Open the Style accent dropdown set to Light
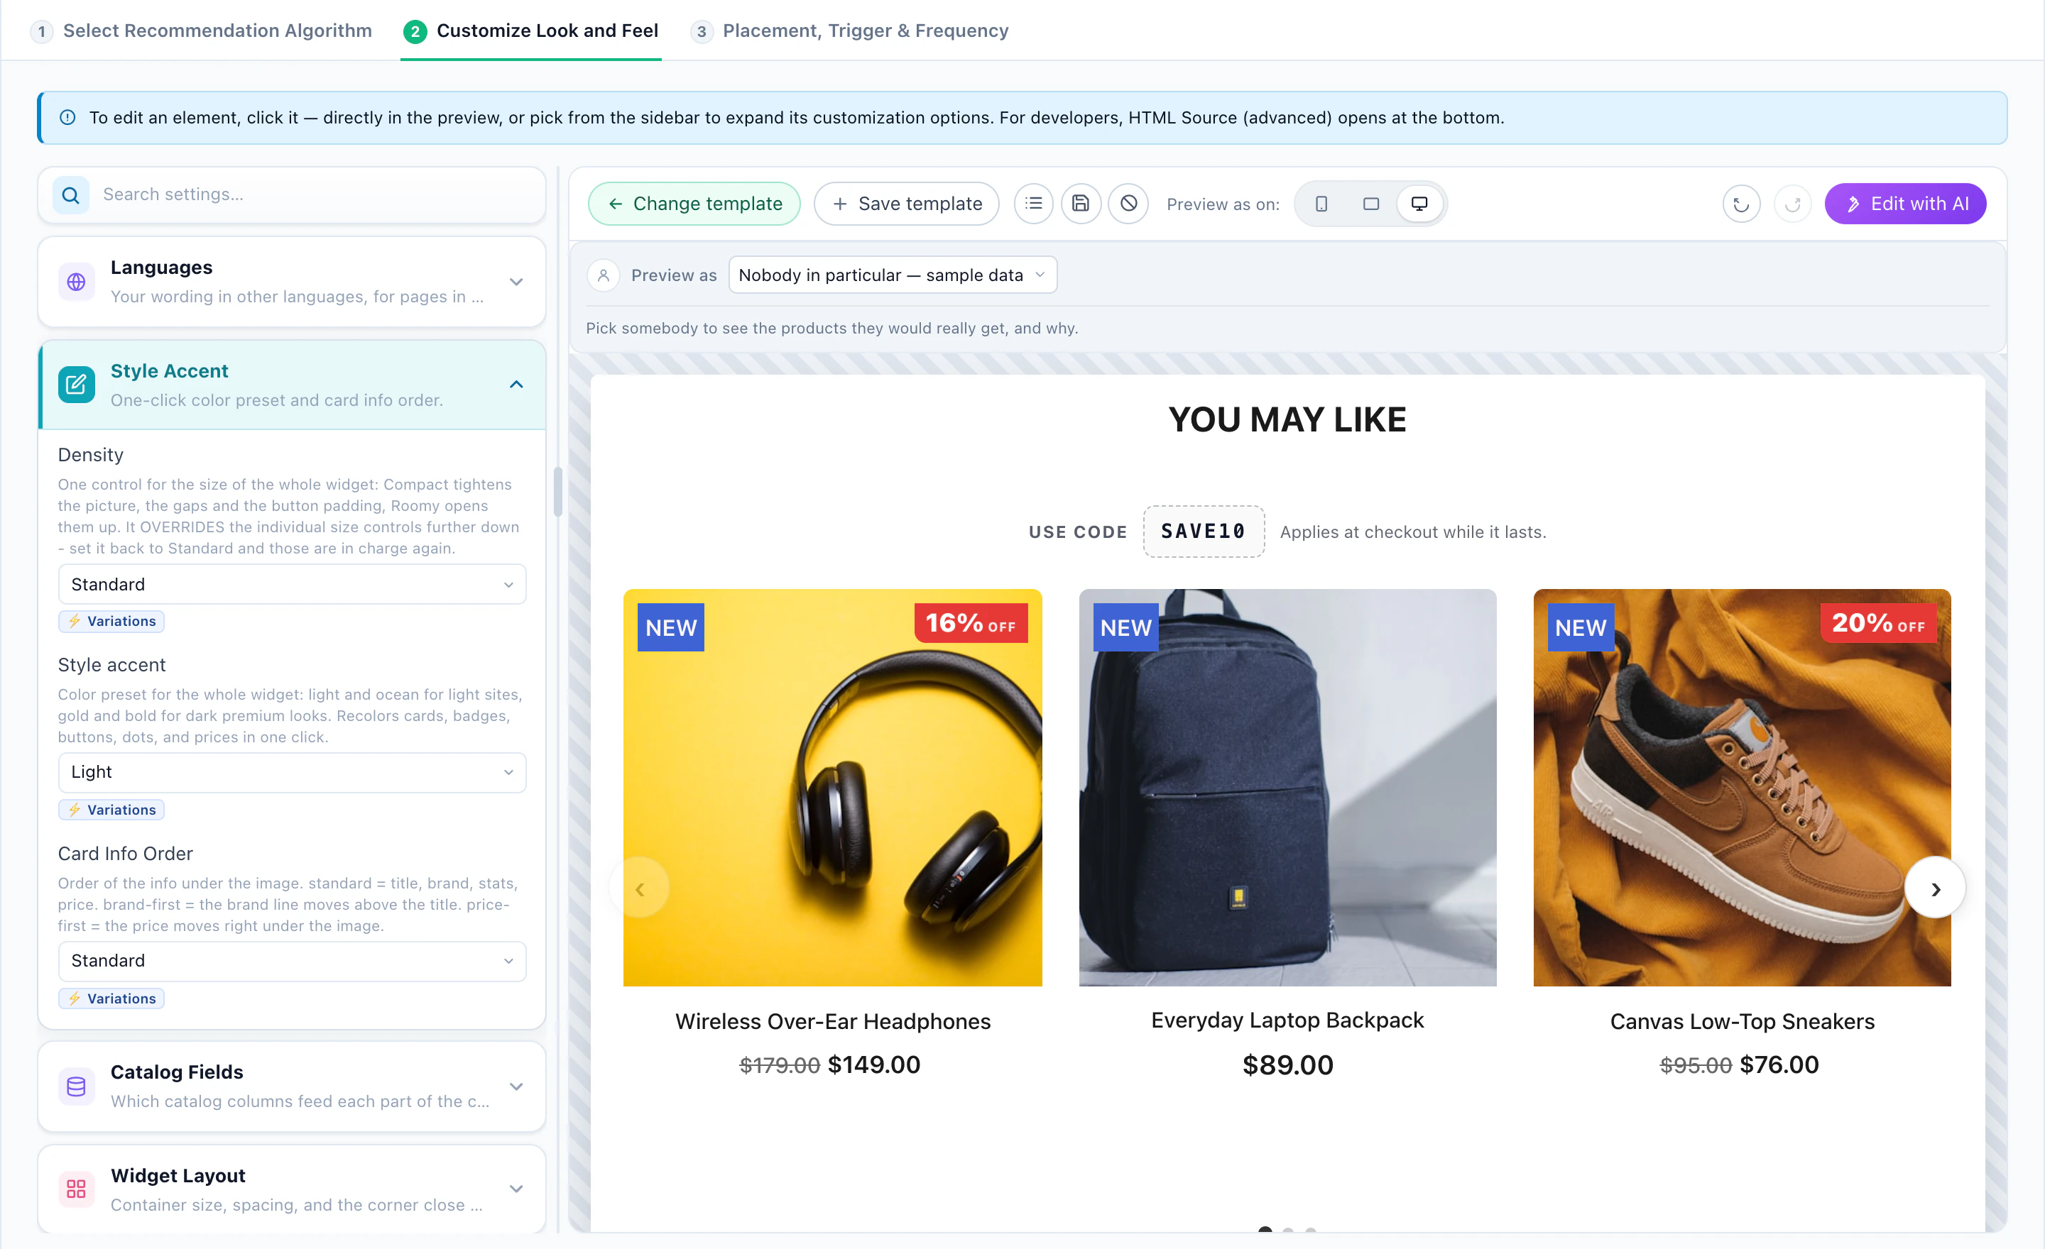 tap(292, 772)
